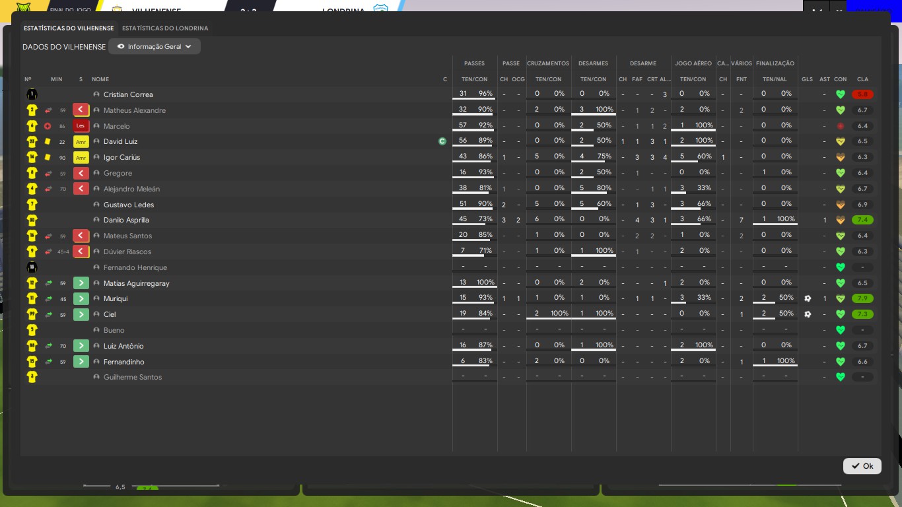The height and width of the screenshot is (507, 902).
Task: Click the person icon beside Guilherme Santos
Action: (x=96, y=378)
